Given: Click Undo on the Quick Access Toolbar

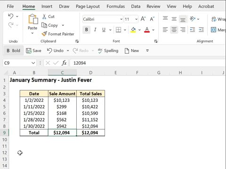Looking at the screenshot, I should (x=55, y=51).
